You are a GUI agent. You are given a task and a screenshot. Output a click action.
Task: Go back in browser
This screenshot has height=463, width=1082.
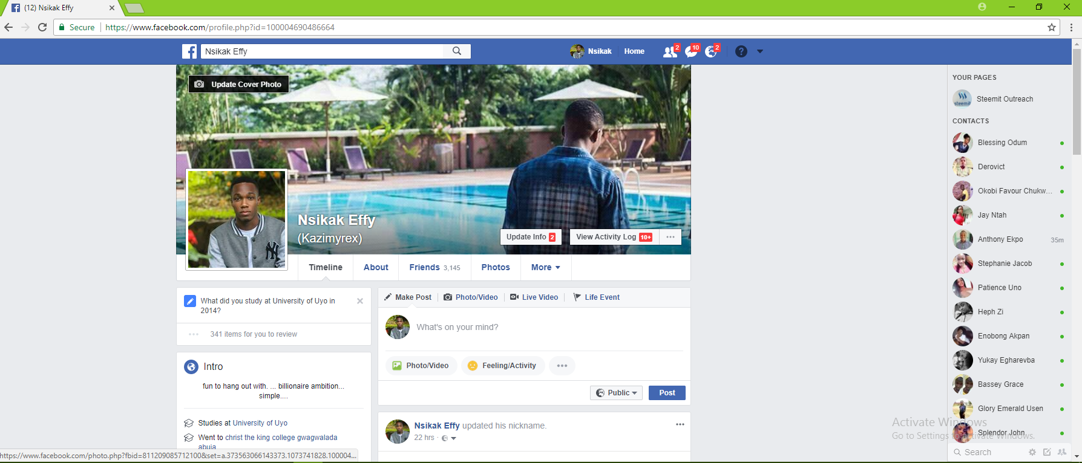tap(8, 27)
